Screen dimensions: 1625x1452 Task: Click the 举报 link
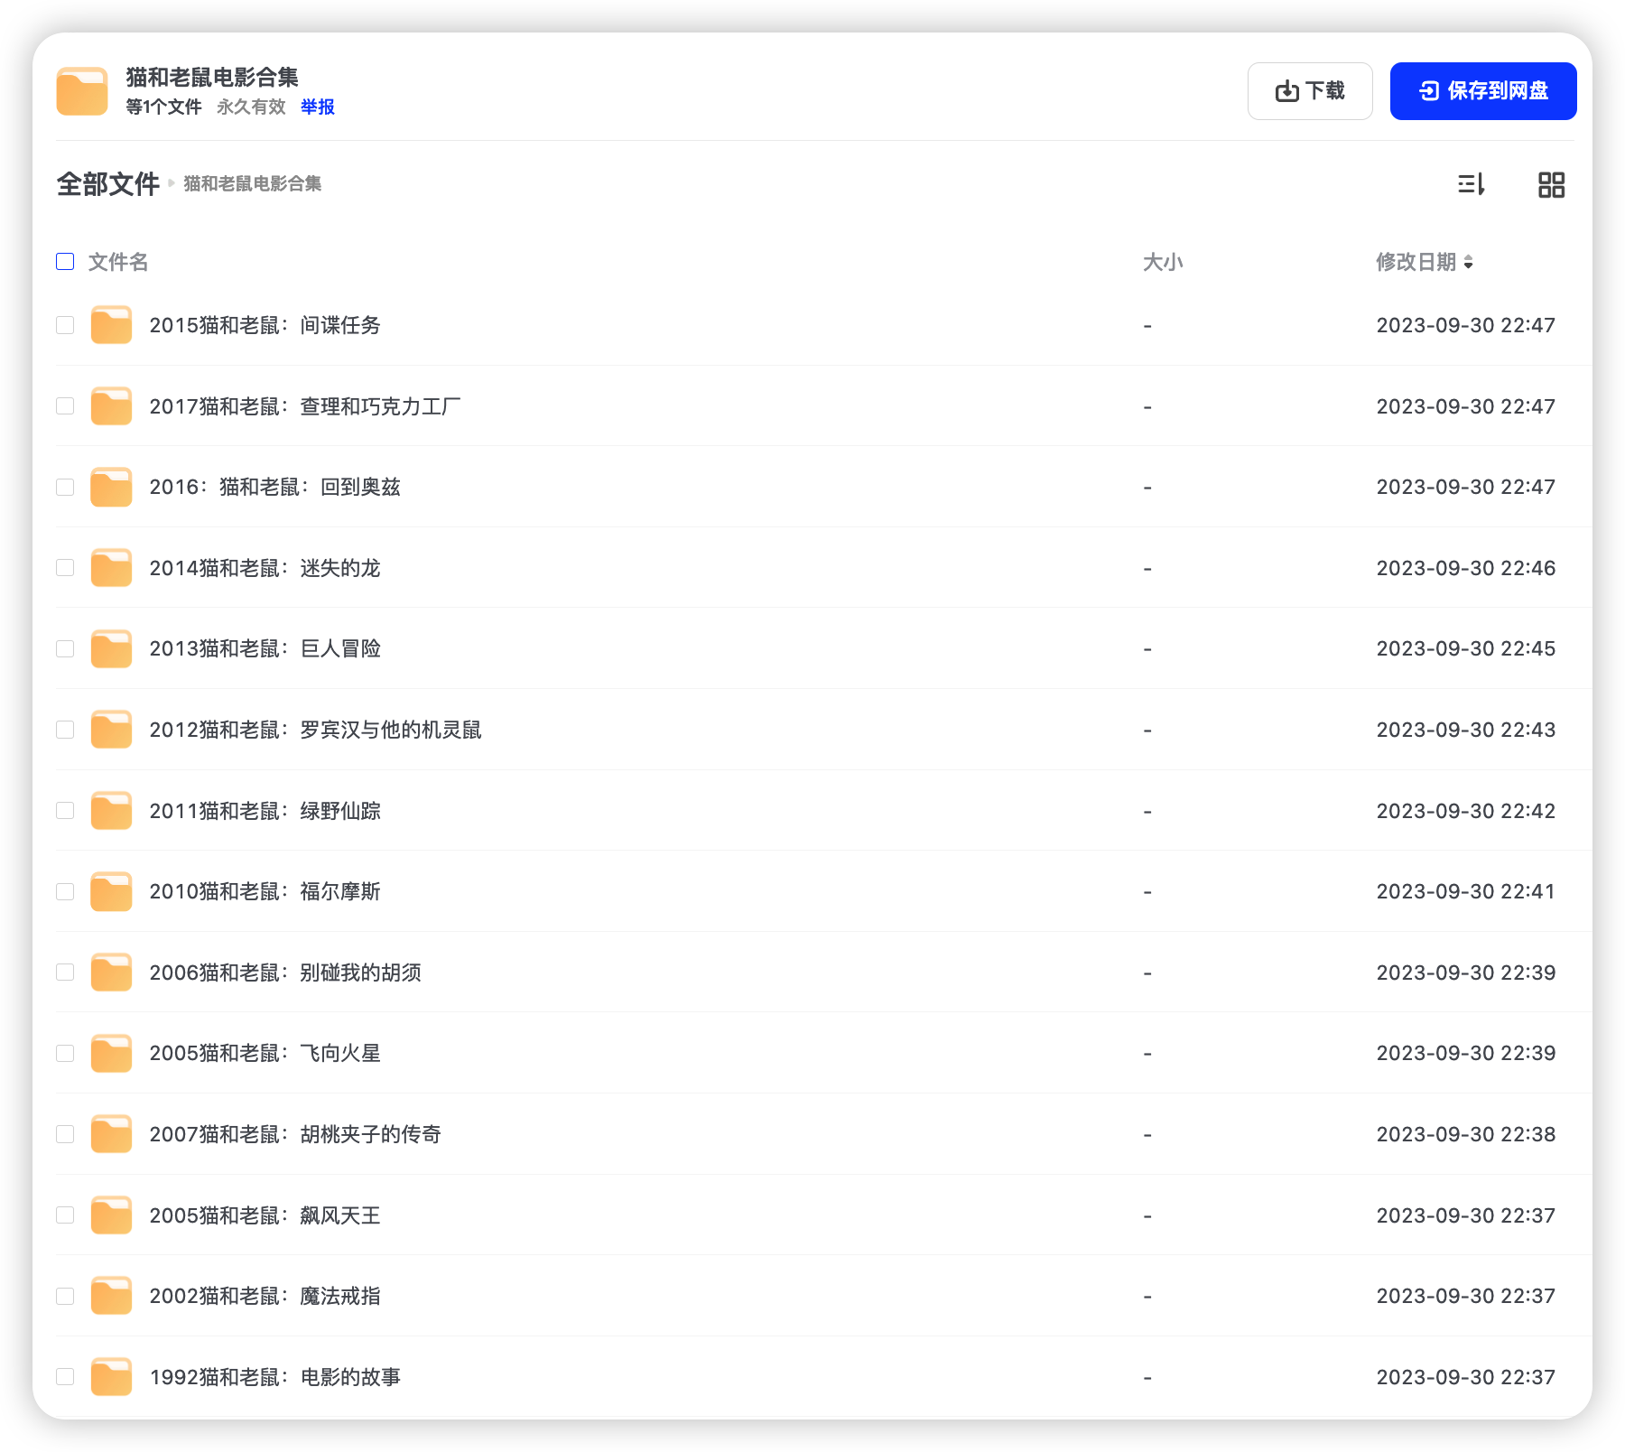pyautogui.click(x=318, y=107)
